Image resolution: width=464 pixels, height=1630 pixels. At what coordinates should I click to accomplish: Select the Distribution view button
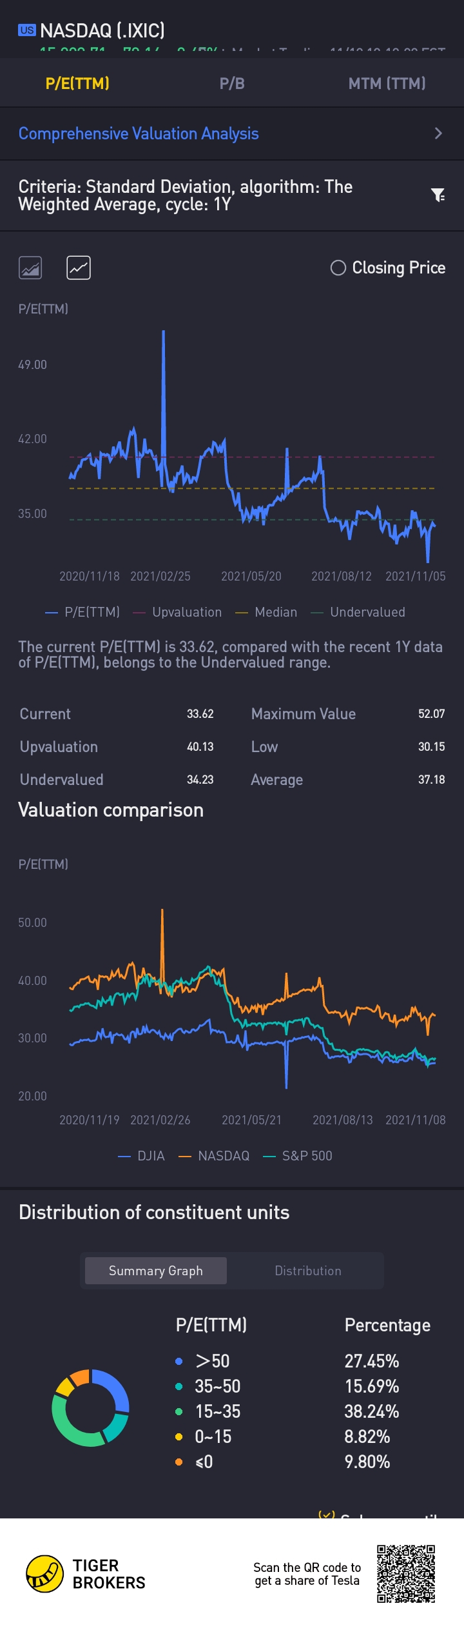(x=308, y=1271)
